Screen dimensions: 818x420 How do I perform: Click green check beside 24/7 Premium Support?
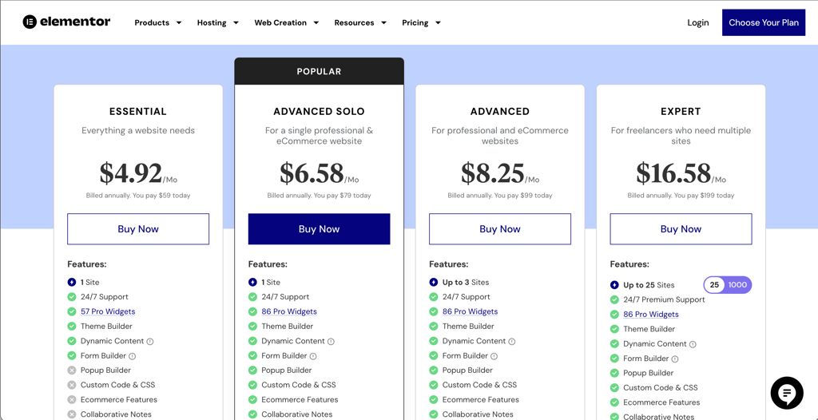pos(614,299)
